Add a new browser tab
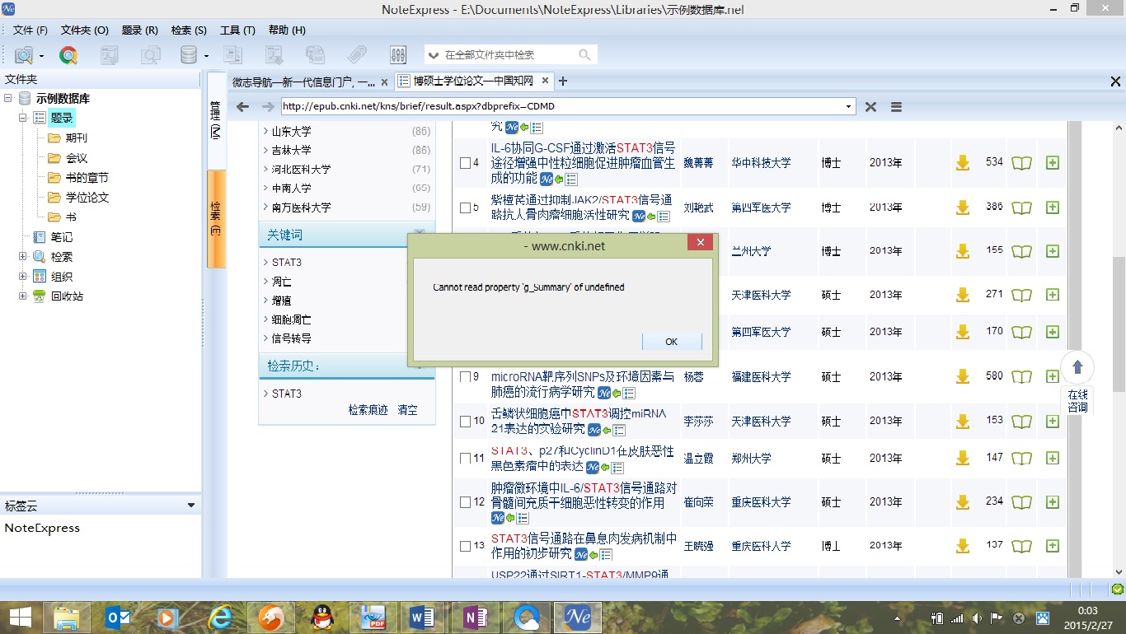This screenshot has width=1126, height=634. click(x=563, y=81)
